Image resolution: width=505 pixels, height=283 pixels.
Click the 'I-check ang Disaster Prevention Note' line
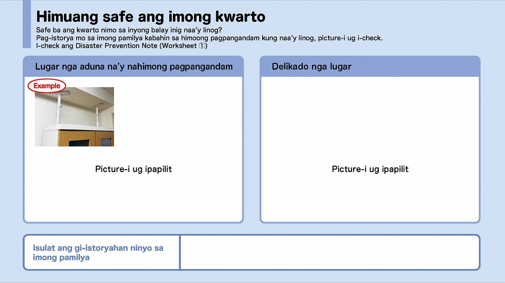[122, 46]
